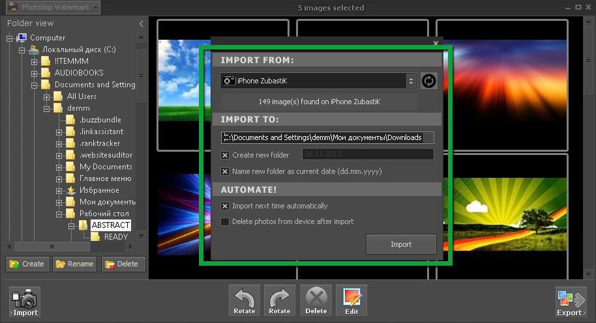Select the colorful neon lines thumbnail
Screen dimensions: 596x323
point(185,214)
